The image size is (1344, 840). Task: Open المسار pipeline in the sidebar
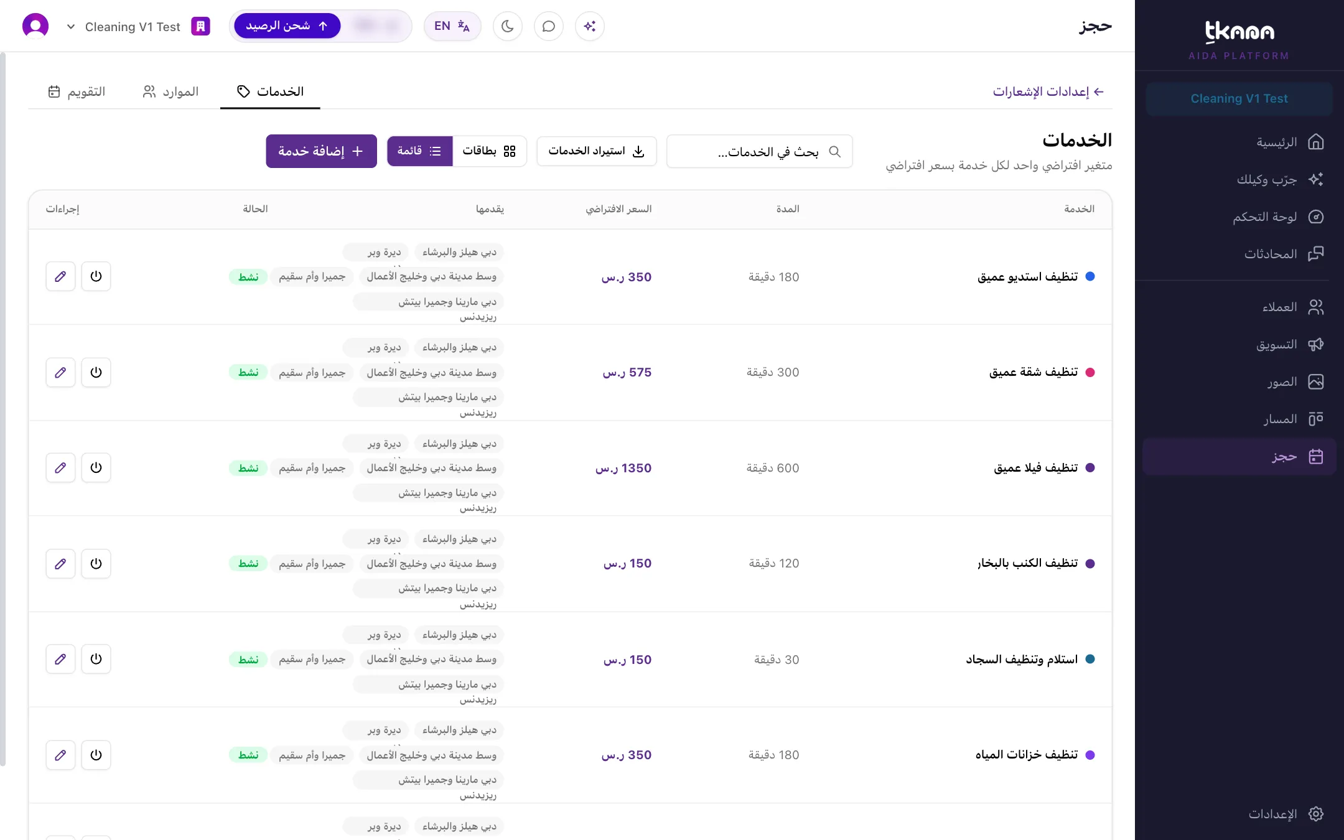click(1238, 419)
